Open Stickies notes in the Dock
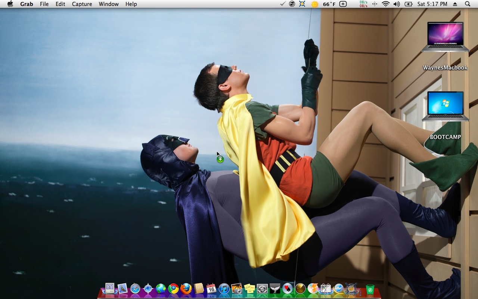 click(x=249, y=289)
